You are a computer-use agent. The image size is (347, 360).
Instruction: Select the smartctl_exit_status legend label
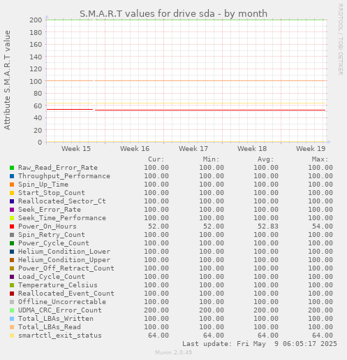coord(60,336)
